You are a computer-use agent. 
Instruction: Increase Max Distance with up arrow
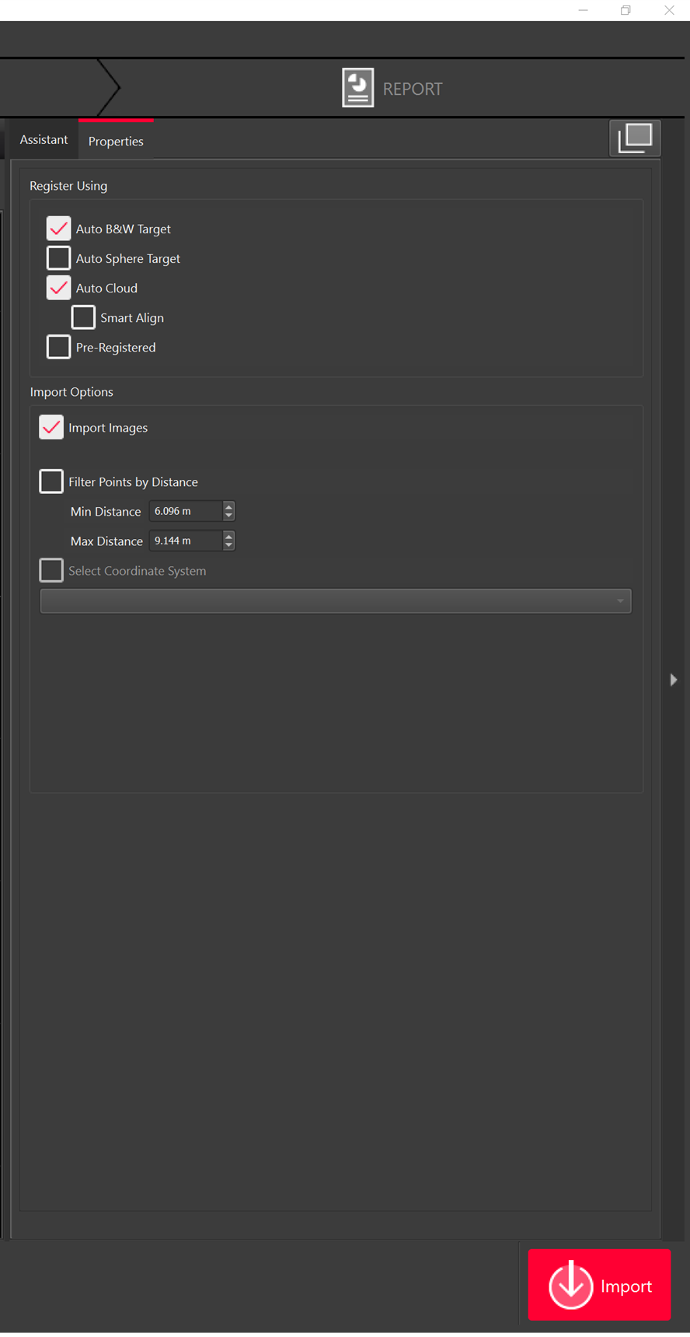tap(228, 536)
